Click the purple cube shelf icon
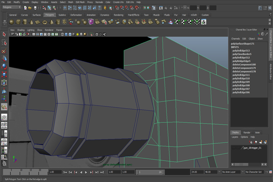 pyautogui.click(x=91, y=22)
